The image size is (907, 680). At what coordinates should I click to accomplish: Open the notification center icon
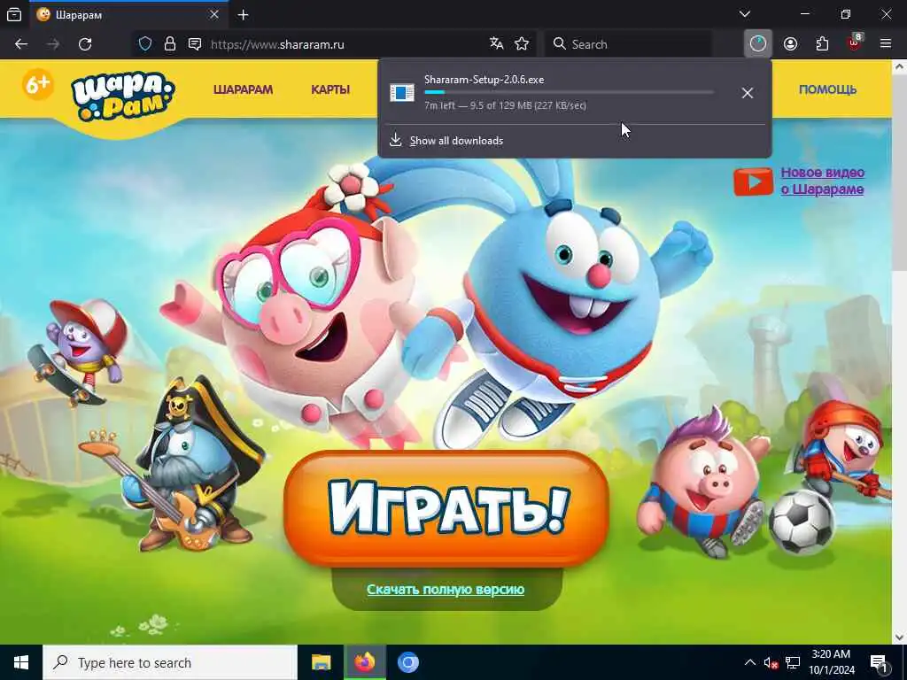pos(879,663)
